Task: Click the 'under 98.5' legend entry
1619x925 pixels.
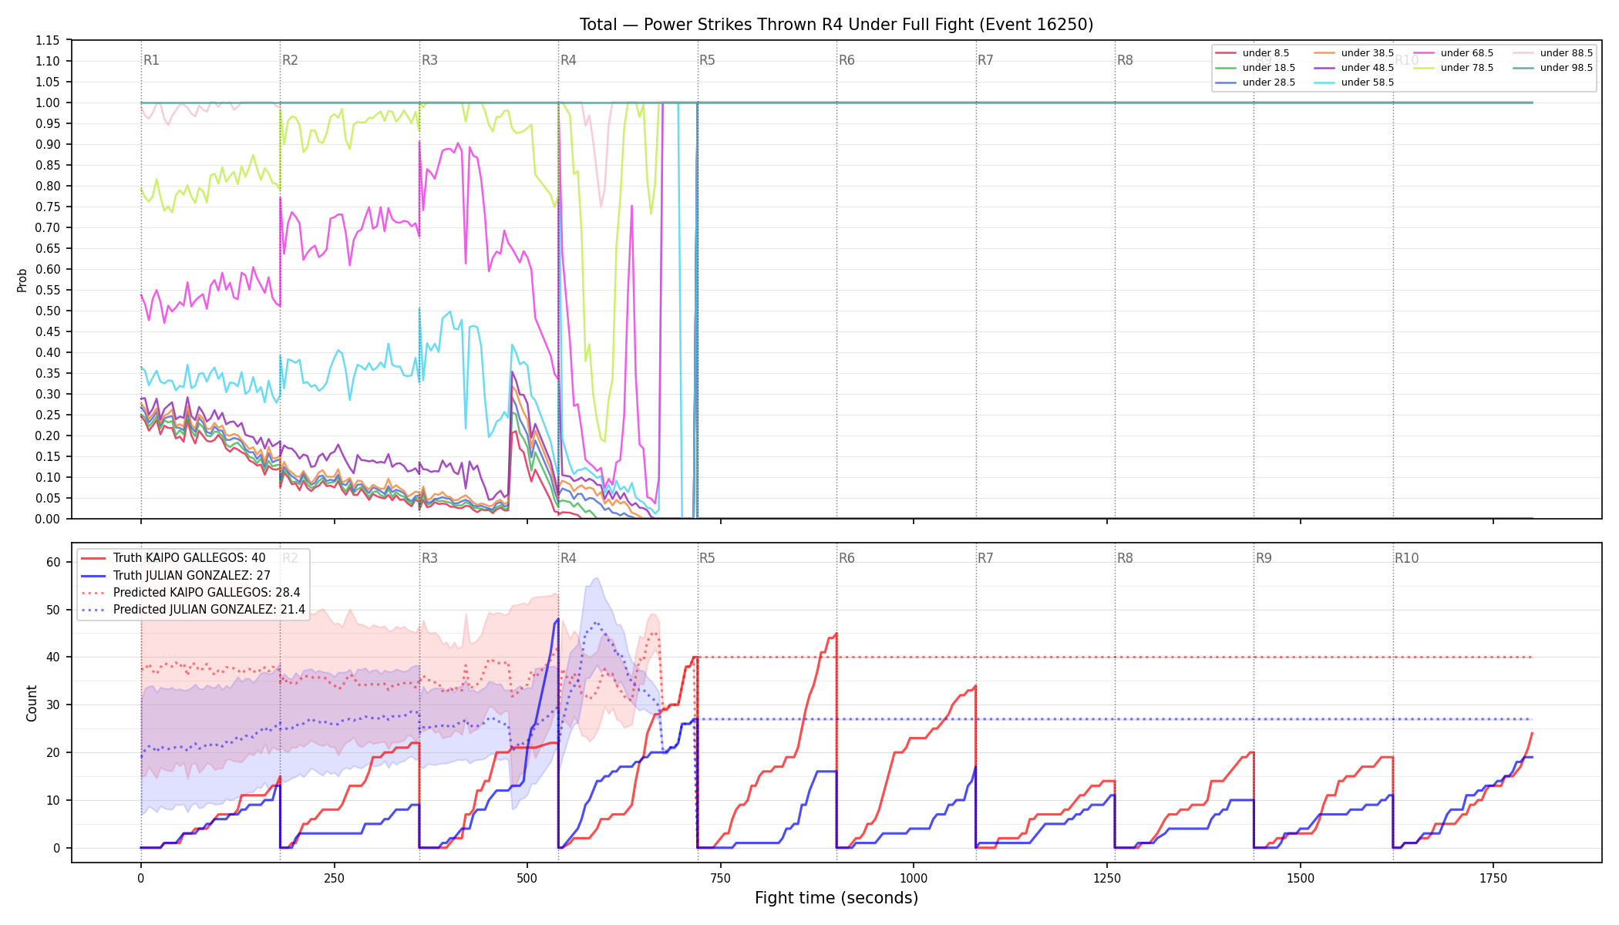Action: [1553, 68]
